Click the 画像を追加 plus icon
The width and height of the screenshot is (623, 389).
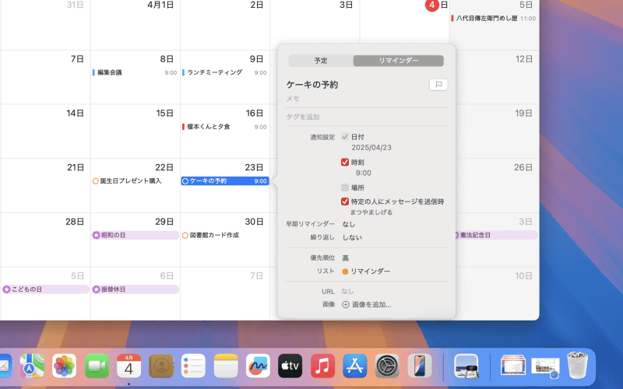pyautogui.click(x=346, y=304)
